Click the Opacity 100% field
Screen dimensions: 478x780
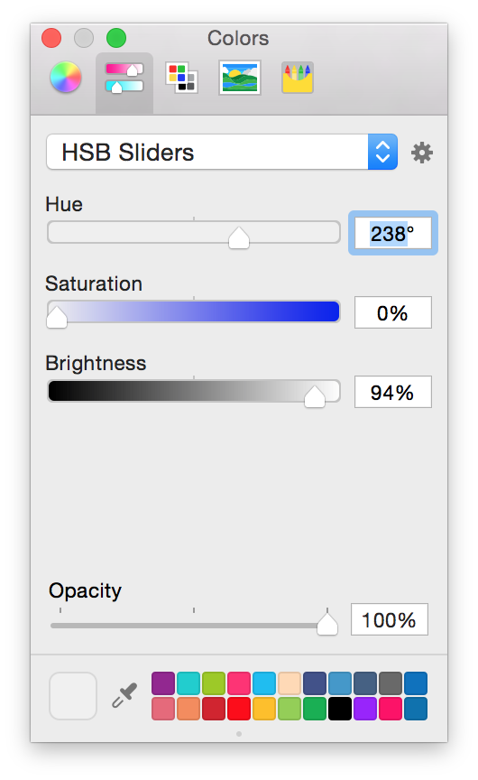pos(389,619)
